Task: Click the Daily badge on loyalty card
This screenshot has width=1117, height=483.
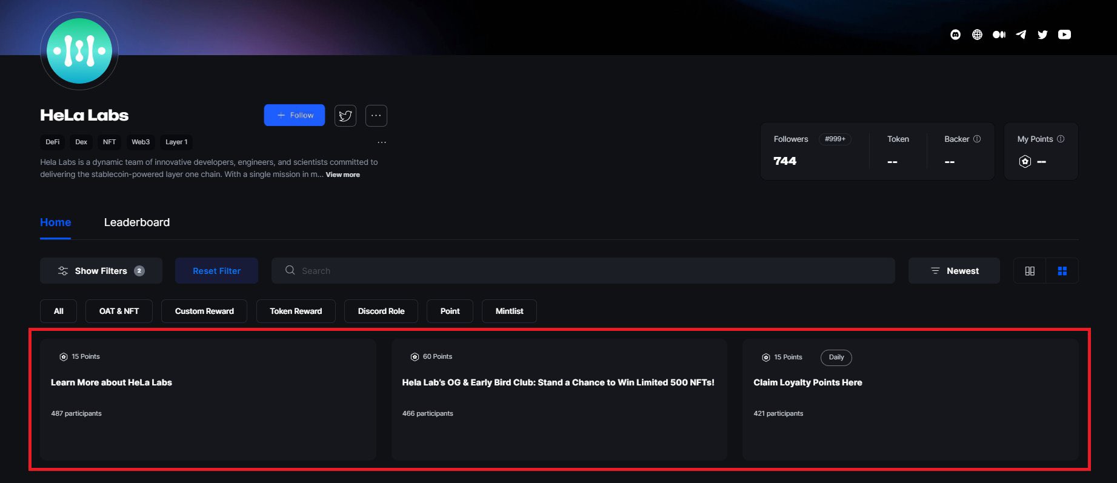Action: point(836,357)
